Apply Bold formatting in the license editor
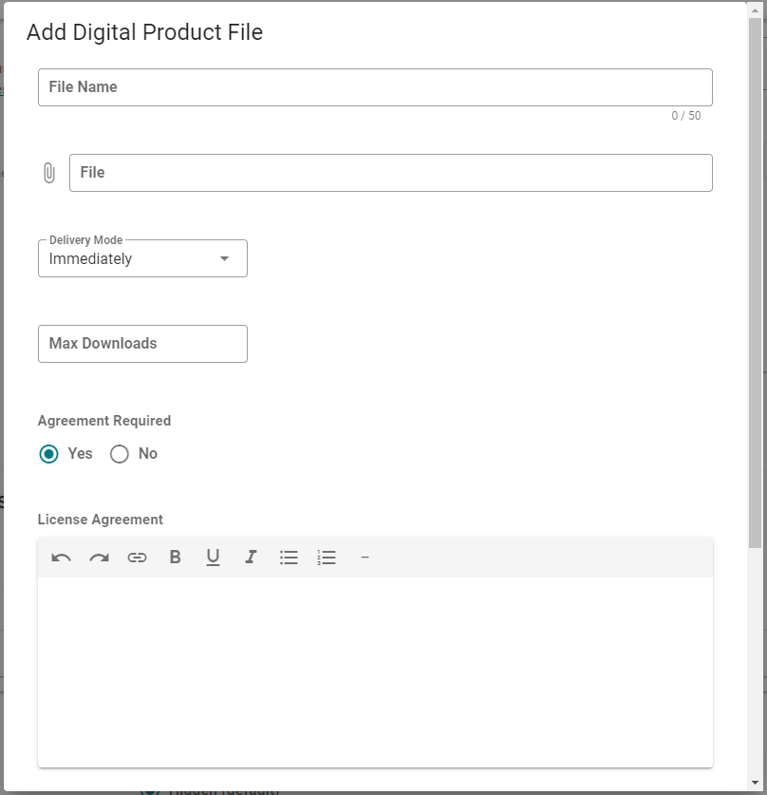The height and width of the screenshot is (795, 767). [x=175, y=558]
